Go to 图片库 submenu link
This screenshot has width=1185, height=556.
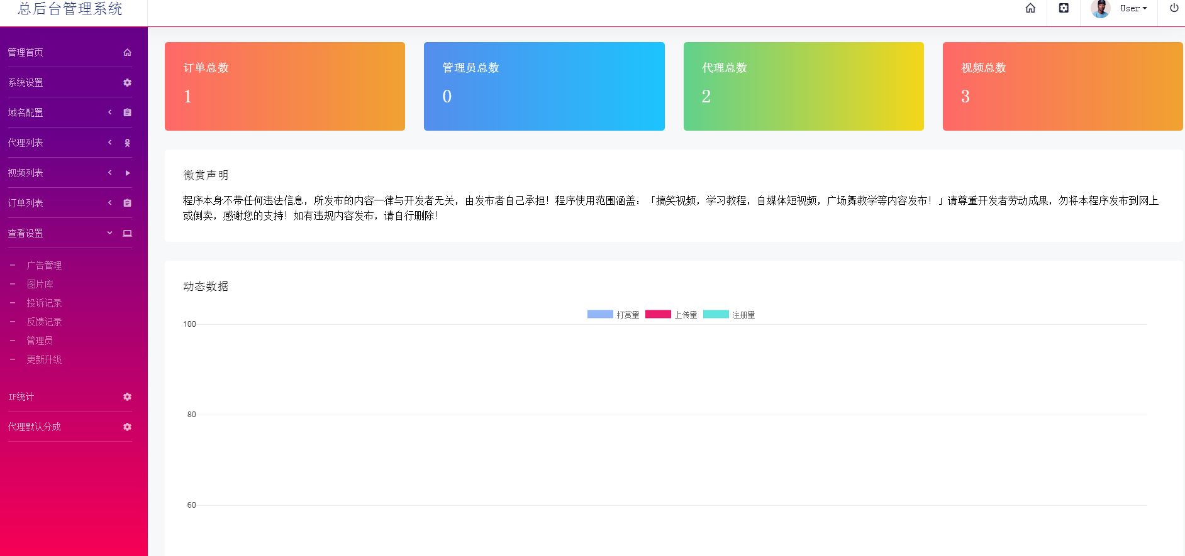coord(40,284)
